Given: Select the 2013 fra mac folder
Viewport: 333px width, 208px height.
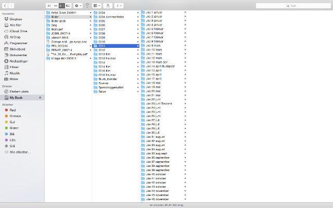Looking at the screenshot, I should click(116, 58).
